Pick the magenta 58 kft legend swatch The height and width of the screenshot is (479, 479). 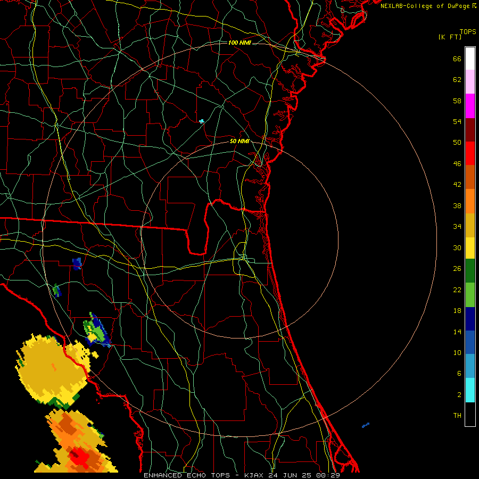click(x=470, y=106)
